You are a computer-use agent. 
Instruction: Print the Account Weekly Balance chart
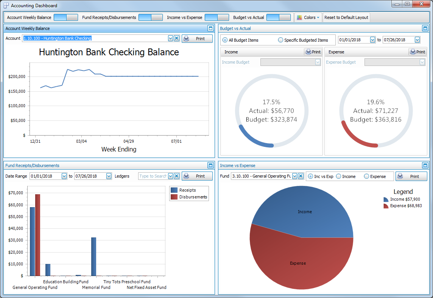click(197, 39)
